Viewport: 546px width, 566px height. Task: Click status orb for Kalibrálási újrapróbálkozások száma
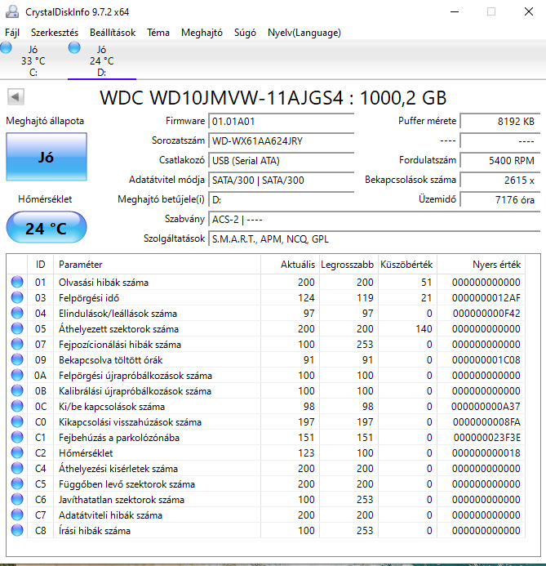click(17, 390)
